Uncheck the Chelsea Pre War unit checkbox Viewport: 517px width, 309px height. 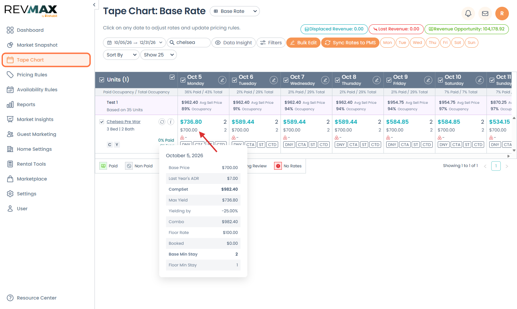coord(102,122)
